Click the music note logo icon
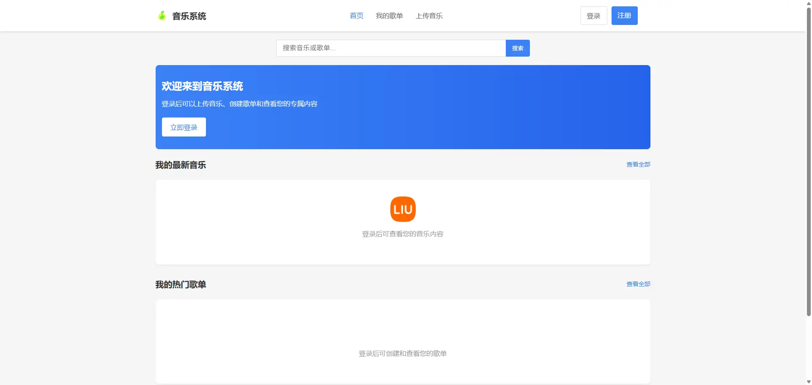The image size is (812, 385). [x=162, y=15]
